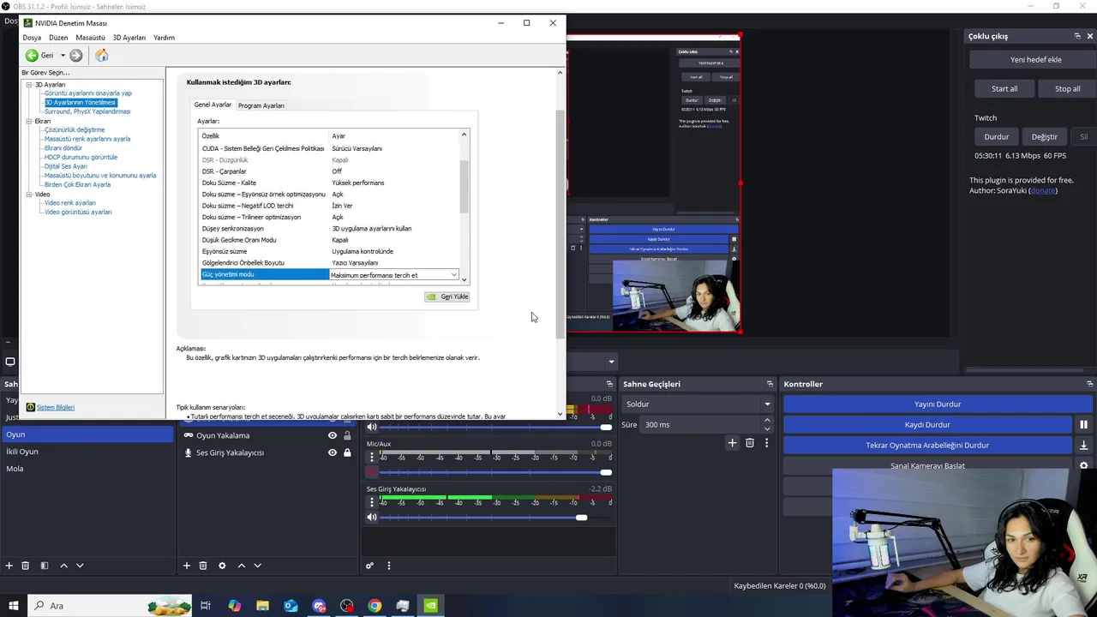Open transition properties three-dot menu
The height and width of the screenshot is (617, 1097).
[x=766, y=443]
